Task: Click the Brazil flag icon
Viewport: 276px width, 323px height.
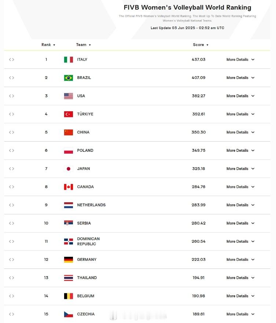Action: coord(68,78)
